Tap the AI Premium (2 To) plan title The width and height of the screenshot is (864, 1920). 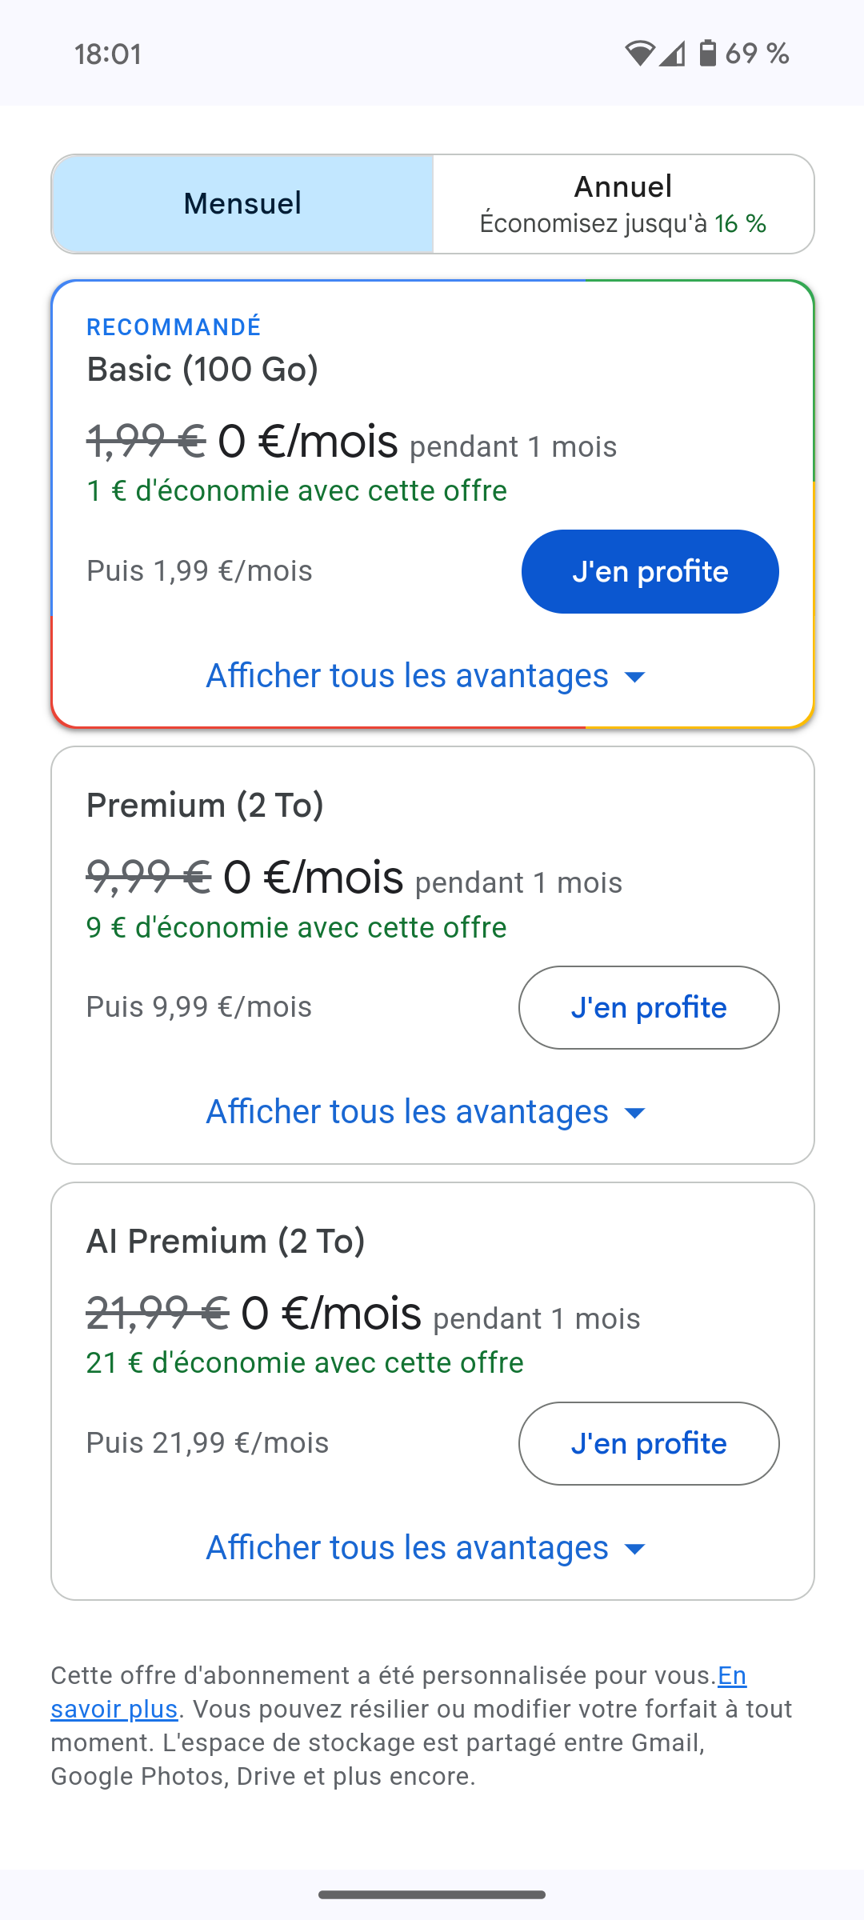pyautogui.click(x=226, y=1242)
